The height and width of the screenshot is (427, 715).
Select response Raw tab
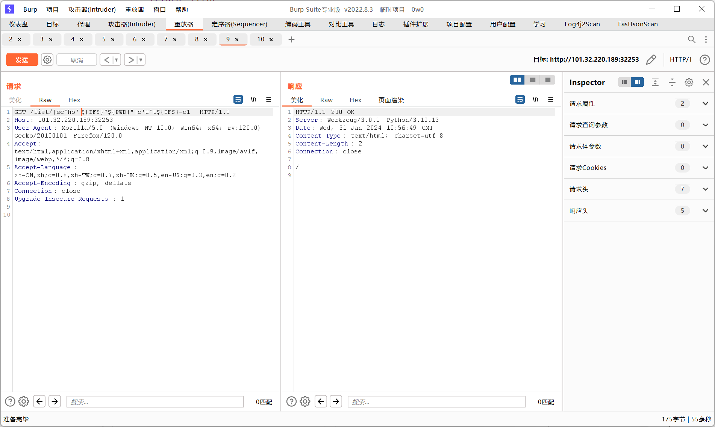coord(326,100)
